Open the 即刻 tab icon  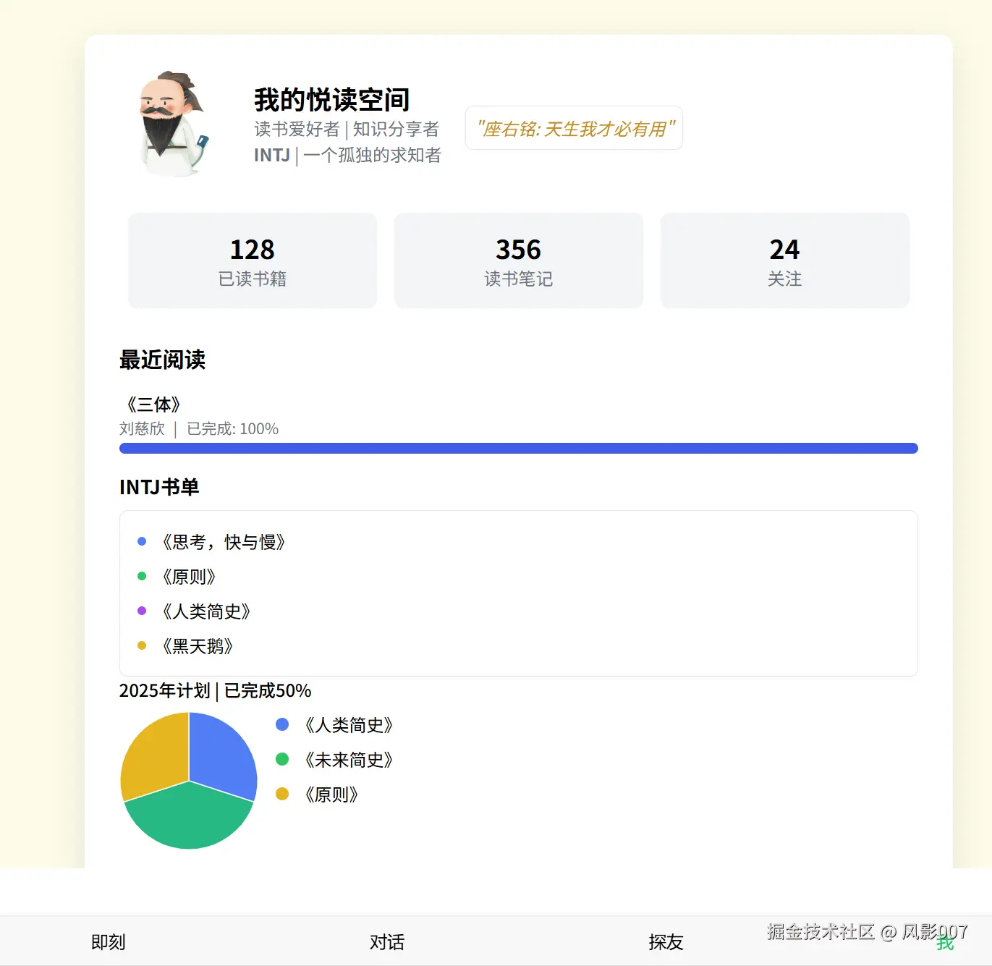pos(107,941)
